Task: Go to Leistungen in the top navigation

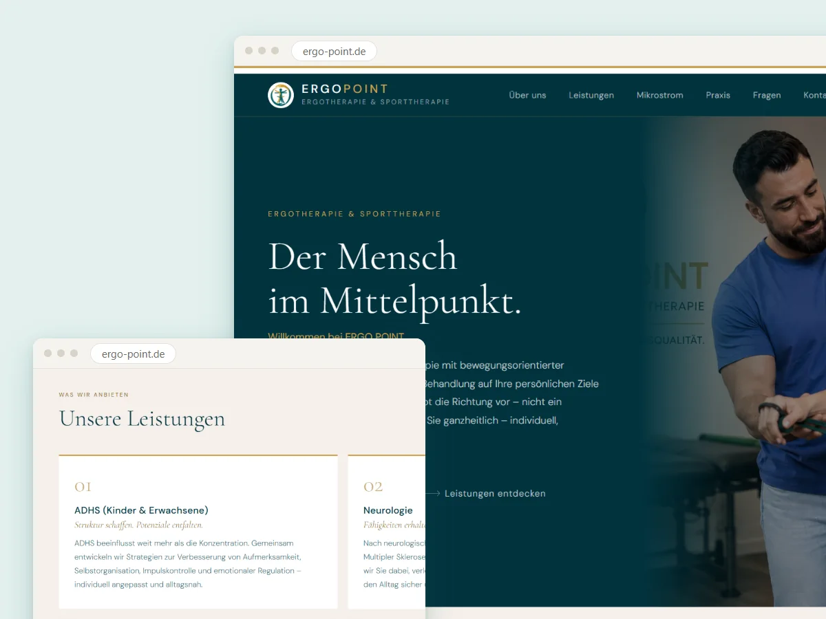Action: coord(591,95)
